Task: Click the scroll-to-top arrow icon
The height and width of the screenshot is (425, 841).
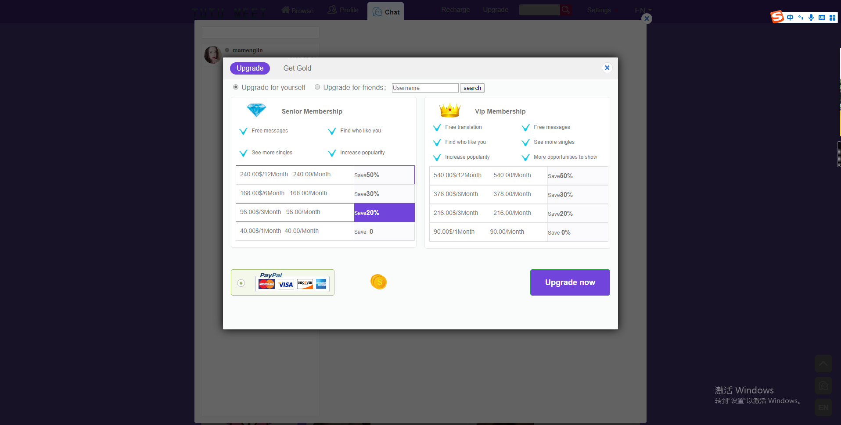Action: coord(823,364)
